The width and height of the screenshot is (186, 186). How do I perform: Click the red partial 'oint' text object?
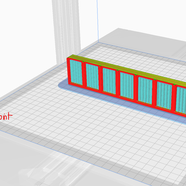tap(6, 116)
